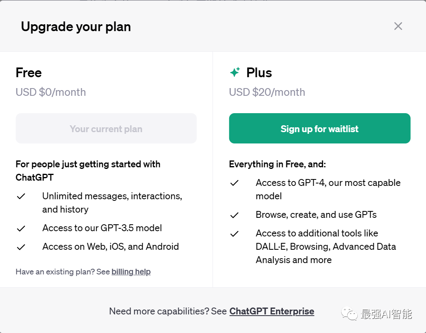The height and width of the screenshot is (333, 426).
Task: Click the Upgrade your plan title
Action: coord(76,27)
